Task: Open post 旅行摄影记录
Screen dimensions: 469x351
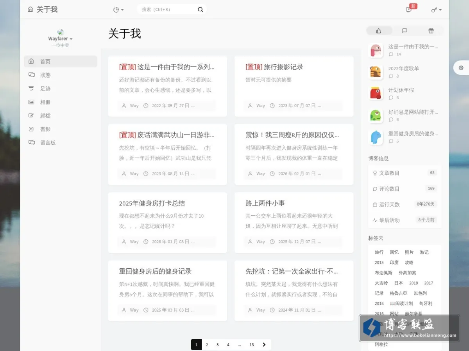Action: pyautogui.click(x=274, y=67)
